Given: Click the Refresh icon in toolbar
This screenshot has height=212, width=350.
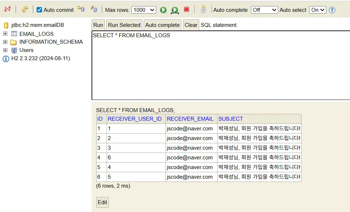Looking at the screenshot, I should [24, 9].
